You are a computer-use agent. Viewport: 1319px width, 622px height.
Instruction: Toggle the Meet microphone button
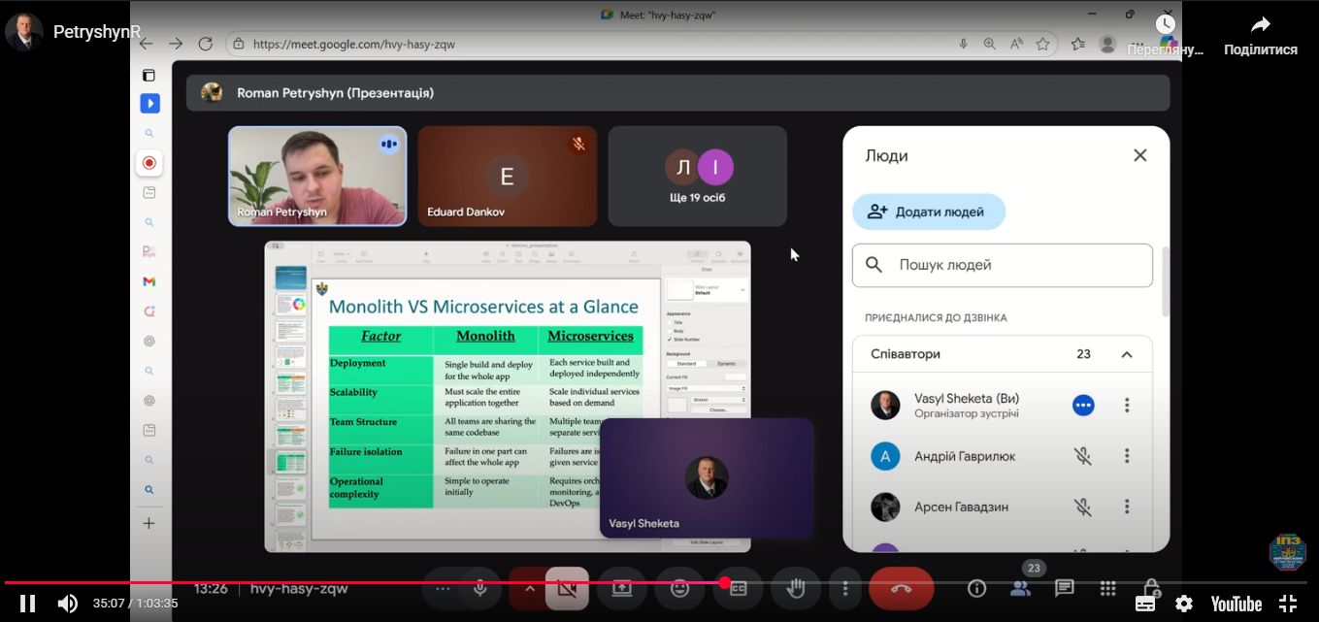click(479, 588)
